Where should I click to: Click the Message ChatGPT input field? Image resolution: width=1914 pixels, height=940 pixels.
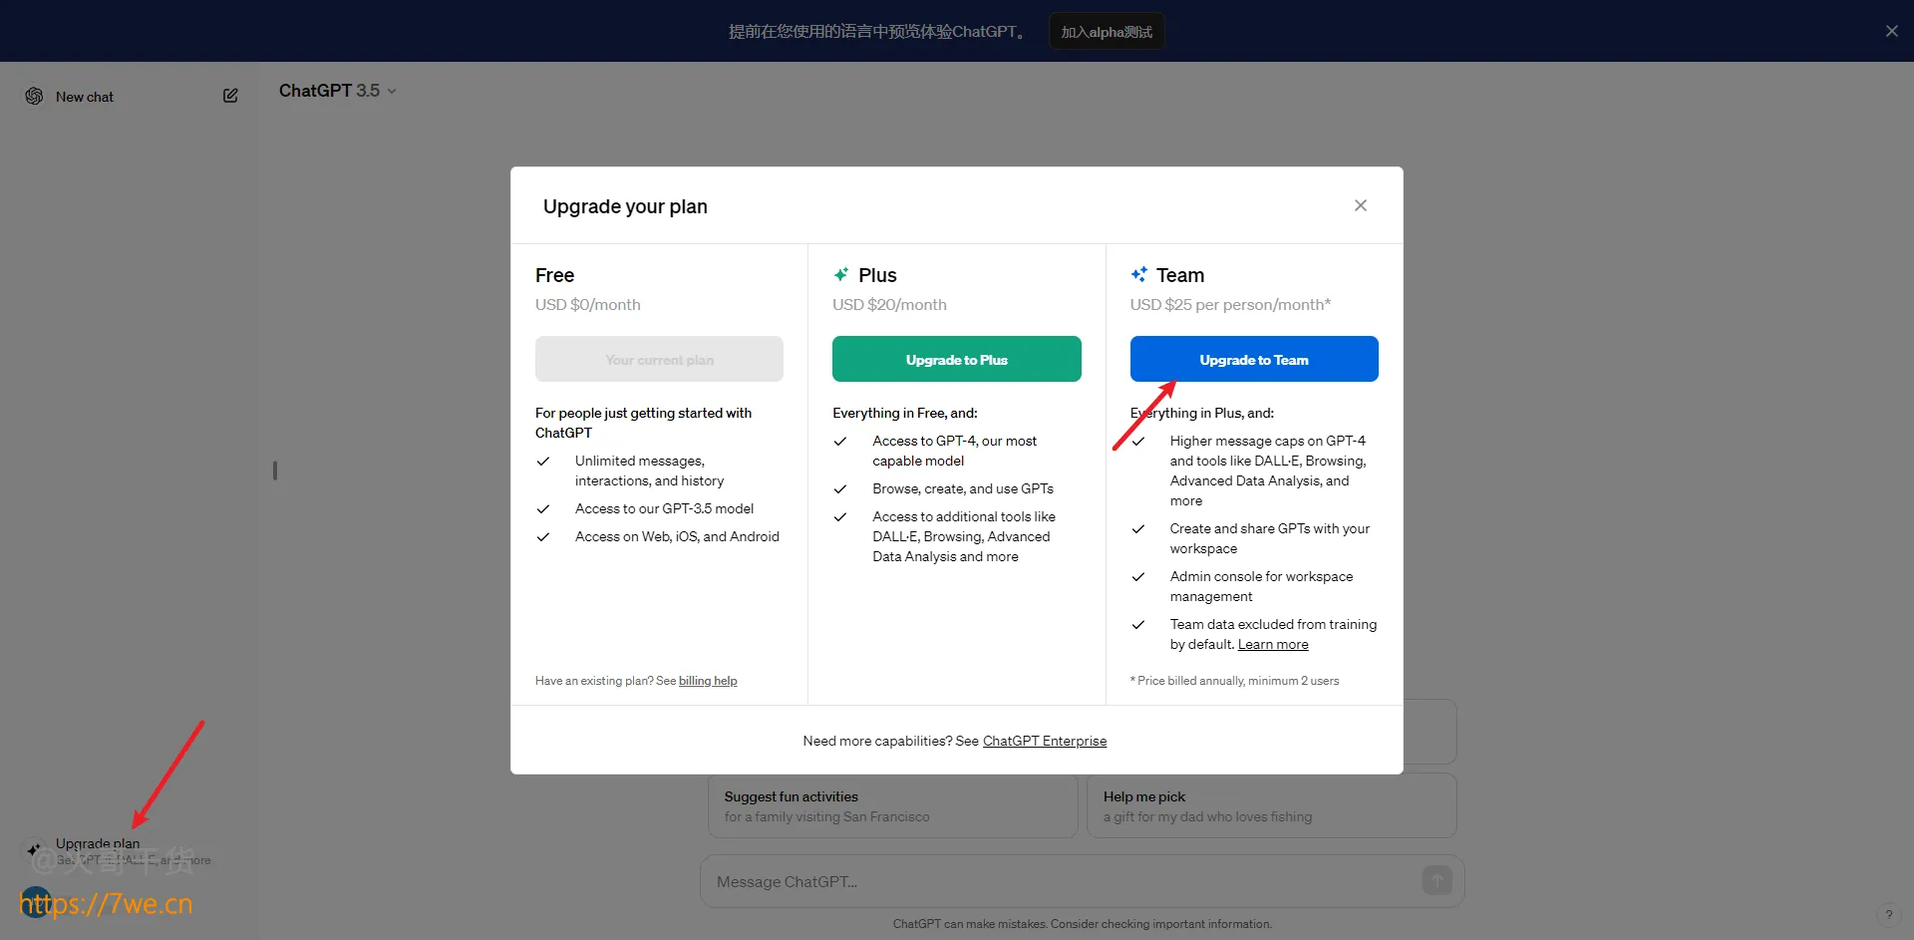1057,881
